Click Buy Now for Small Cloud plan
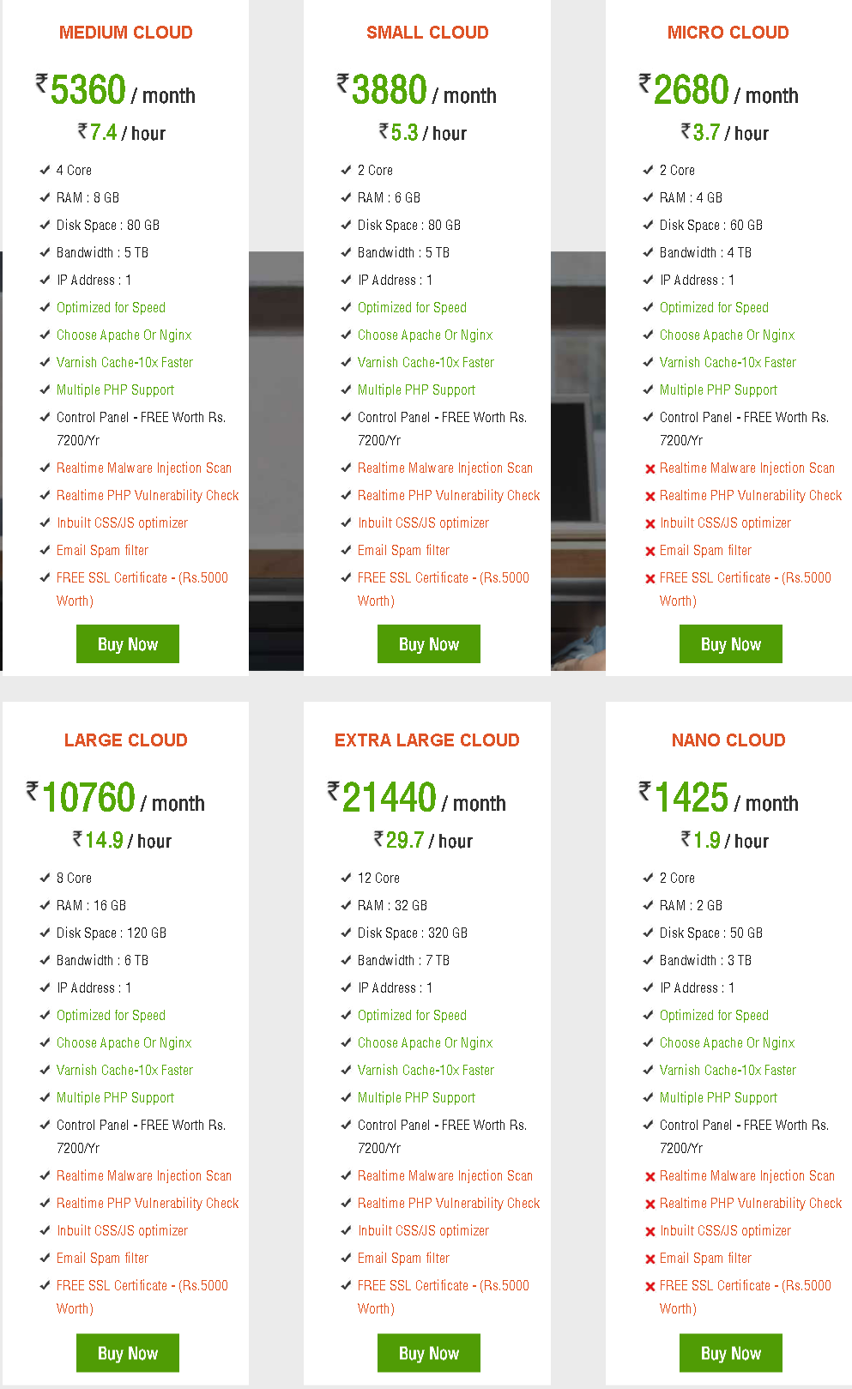Viewport: 852px width, 1389px height. (x=429, y=643)
